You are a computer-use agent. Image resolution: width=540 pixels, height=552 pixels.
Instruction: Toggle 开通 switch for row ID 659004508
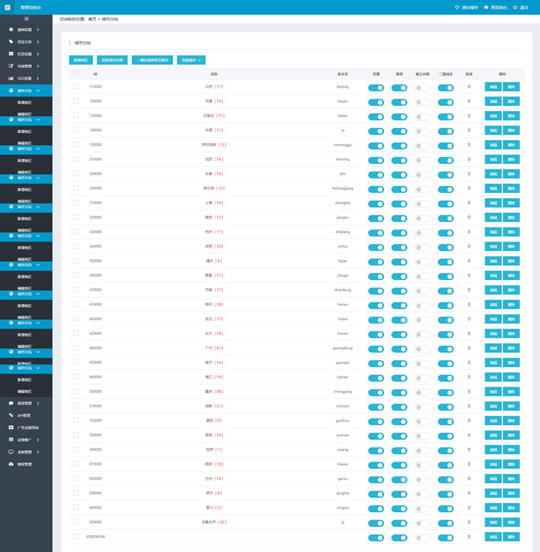coord(376,538)
